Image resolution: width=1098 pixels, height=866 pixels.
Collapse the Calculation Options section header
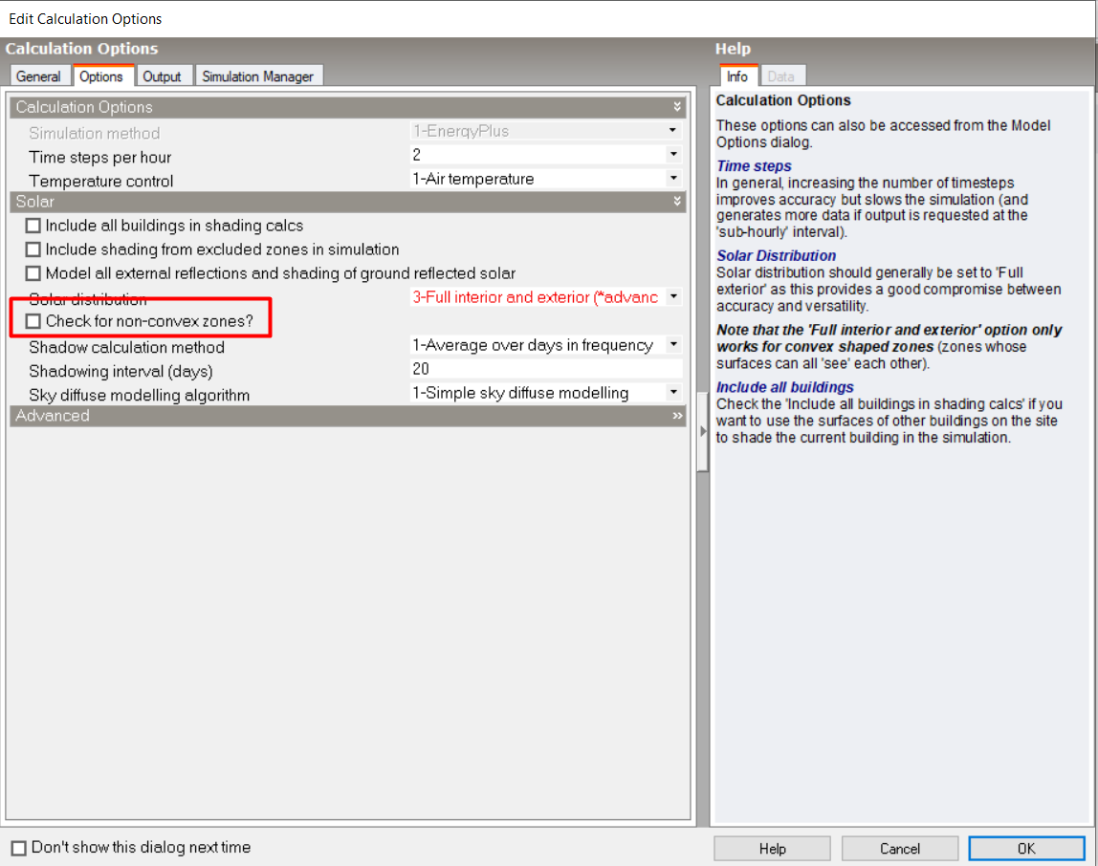point(347,107)
